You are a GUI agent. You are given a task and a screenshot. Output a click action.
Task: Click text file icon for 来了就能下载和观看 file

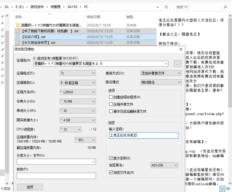point(18,31)
